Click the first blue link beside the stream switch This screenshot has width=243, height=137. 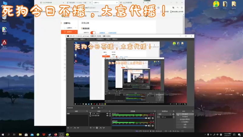coord(102,33)
